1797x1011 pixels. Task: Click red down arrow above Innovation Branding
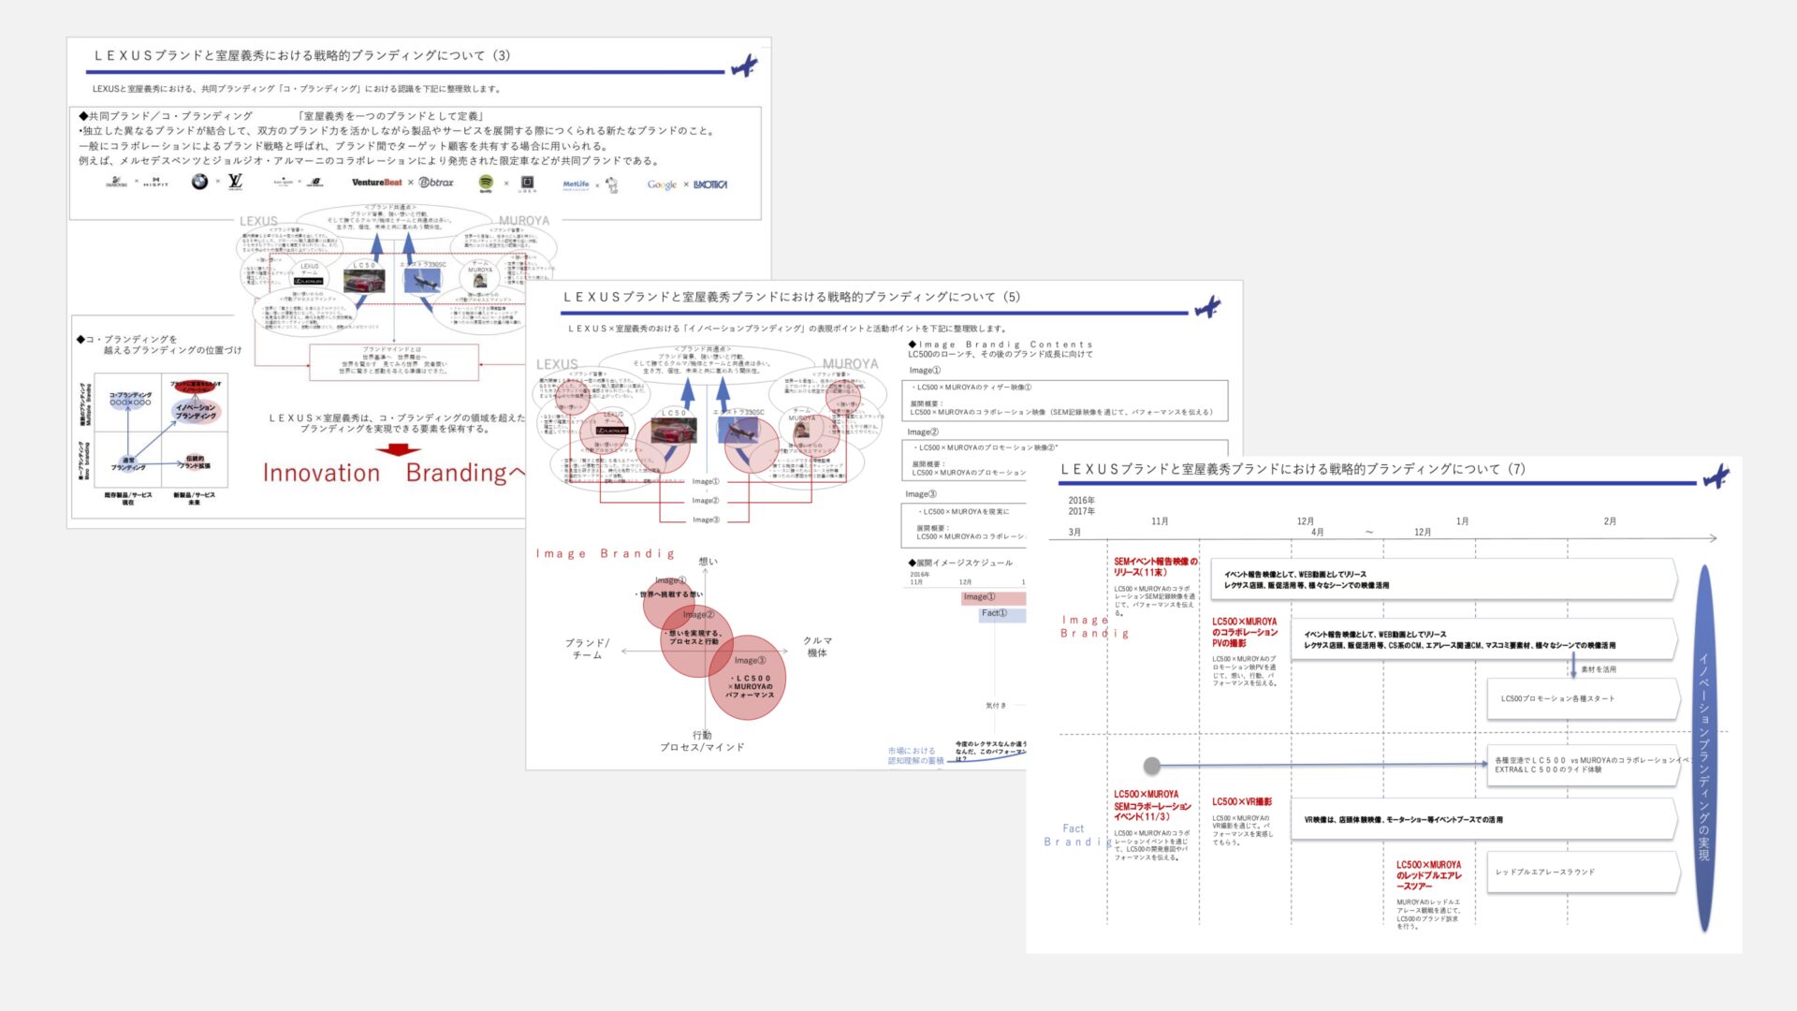coord(398,450)
